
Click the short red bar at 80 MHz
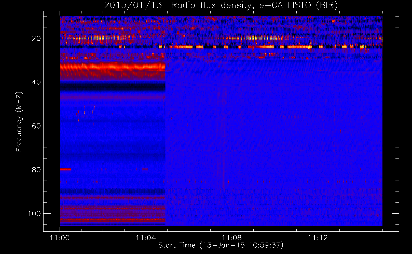(x=65, y=169)
